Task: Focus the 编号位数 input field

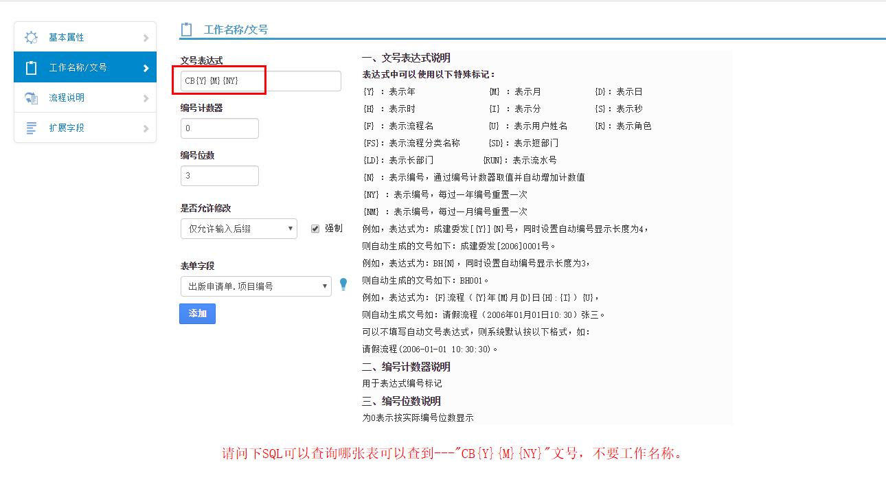Action: (220, 176)
